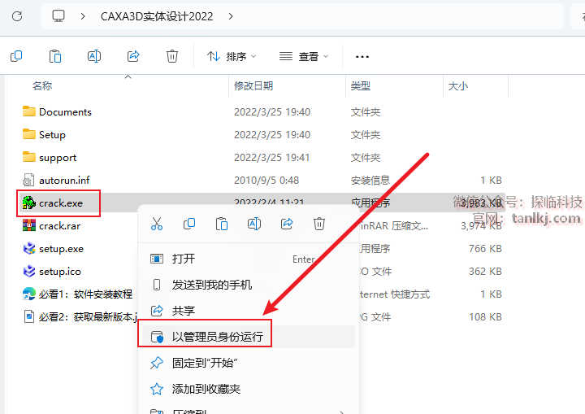Choose 共享 in the context menu
The height and width of the screenshot is (414, 585).
[x=247, y=311]
